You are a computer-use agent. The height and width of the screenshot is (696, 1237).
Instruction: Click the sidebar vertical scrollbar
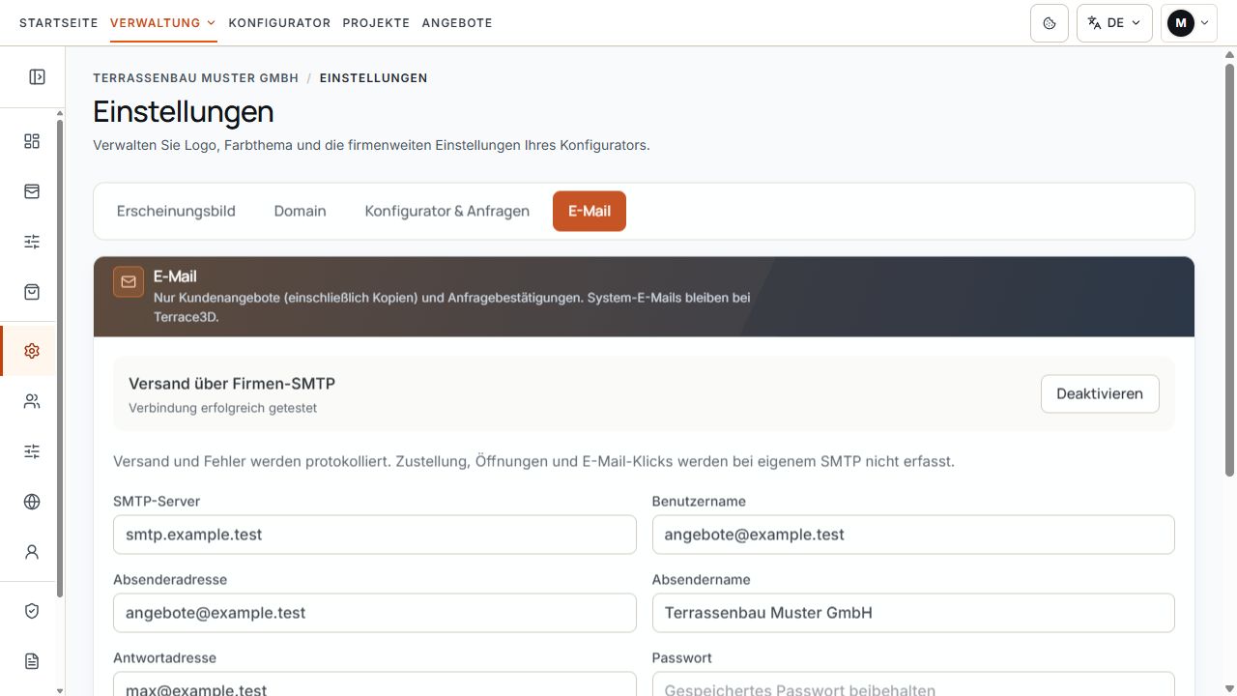click(60, 358)
